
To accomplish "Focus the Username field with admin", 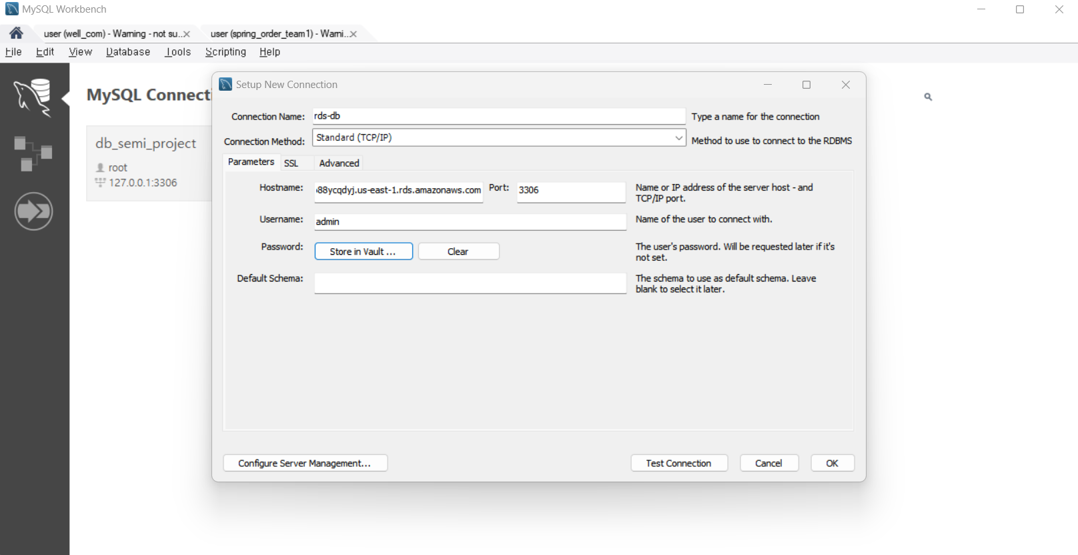I will 470,221.
